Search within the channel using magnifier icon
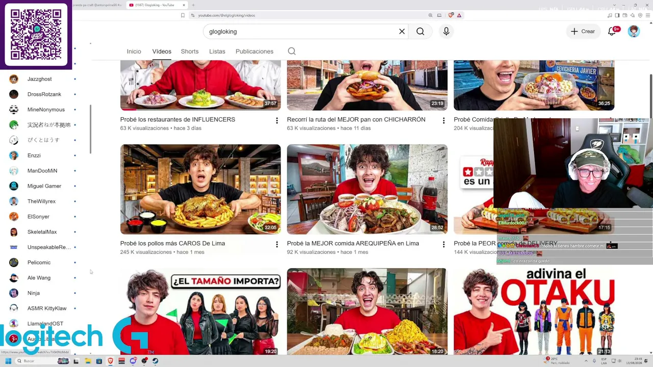Screen dimensions: 653x367 tap(292, 51)
